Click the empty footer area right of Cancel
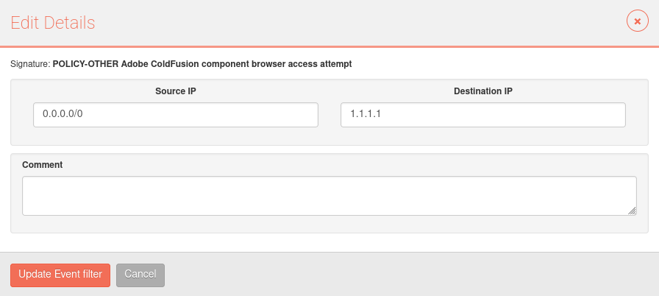Viewport: 659px width, 296px height. 412,275
